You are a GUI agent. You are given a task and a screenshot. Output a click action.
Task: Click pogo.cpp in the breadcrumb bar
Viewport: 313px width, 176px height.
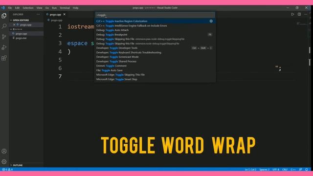click(57, 20)
